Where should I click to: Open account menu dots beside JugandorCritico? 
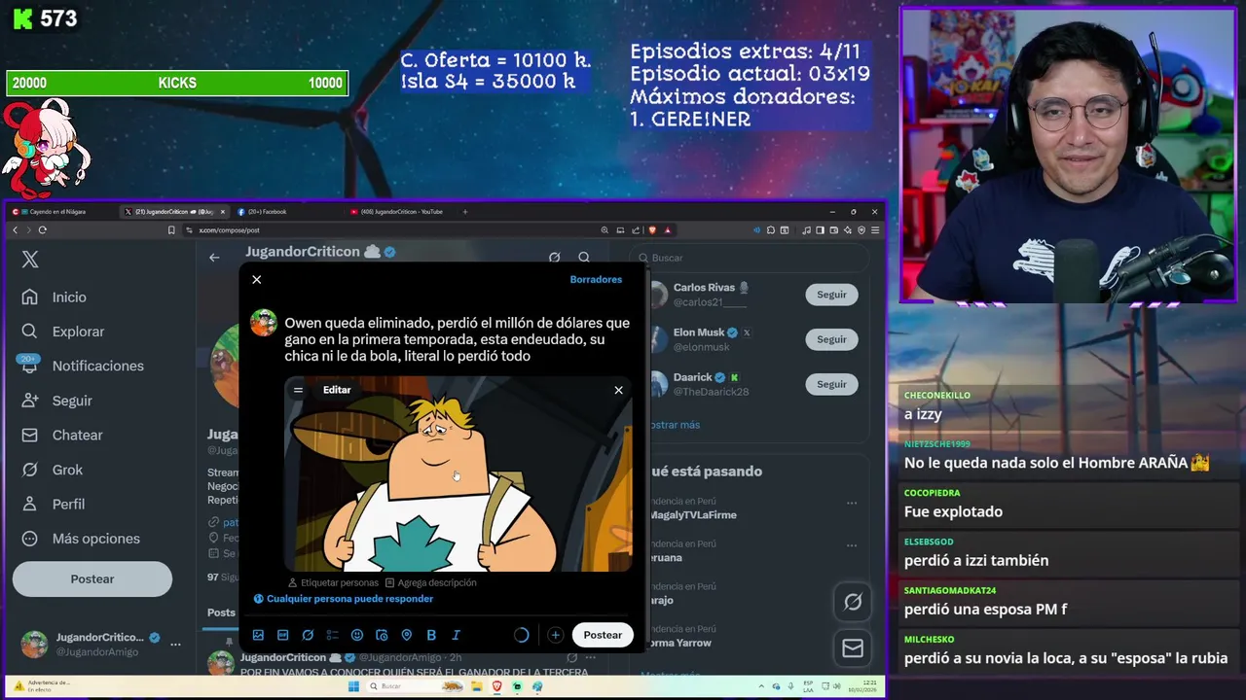click(x=175, y=645)
